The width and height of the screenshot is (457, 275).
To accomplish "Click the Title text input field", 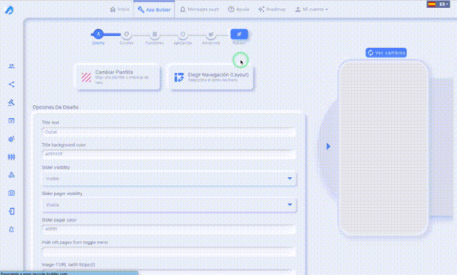I will (x=169, y=132).
